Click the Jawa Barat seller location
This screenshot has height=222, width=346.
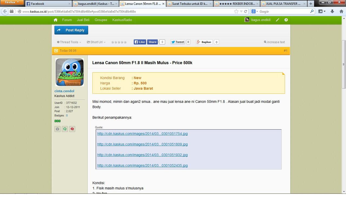[143, 88]
